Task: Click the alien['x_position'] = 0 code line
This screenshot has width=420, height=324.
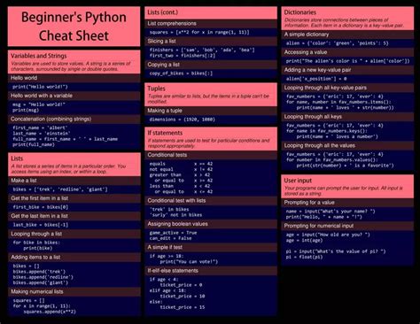Action: 316,79
